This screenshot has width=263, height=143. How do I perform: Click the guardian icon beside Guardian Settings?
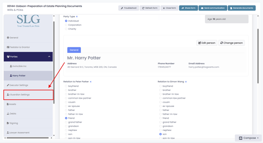coord(8,94)
